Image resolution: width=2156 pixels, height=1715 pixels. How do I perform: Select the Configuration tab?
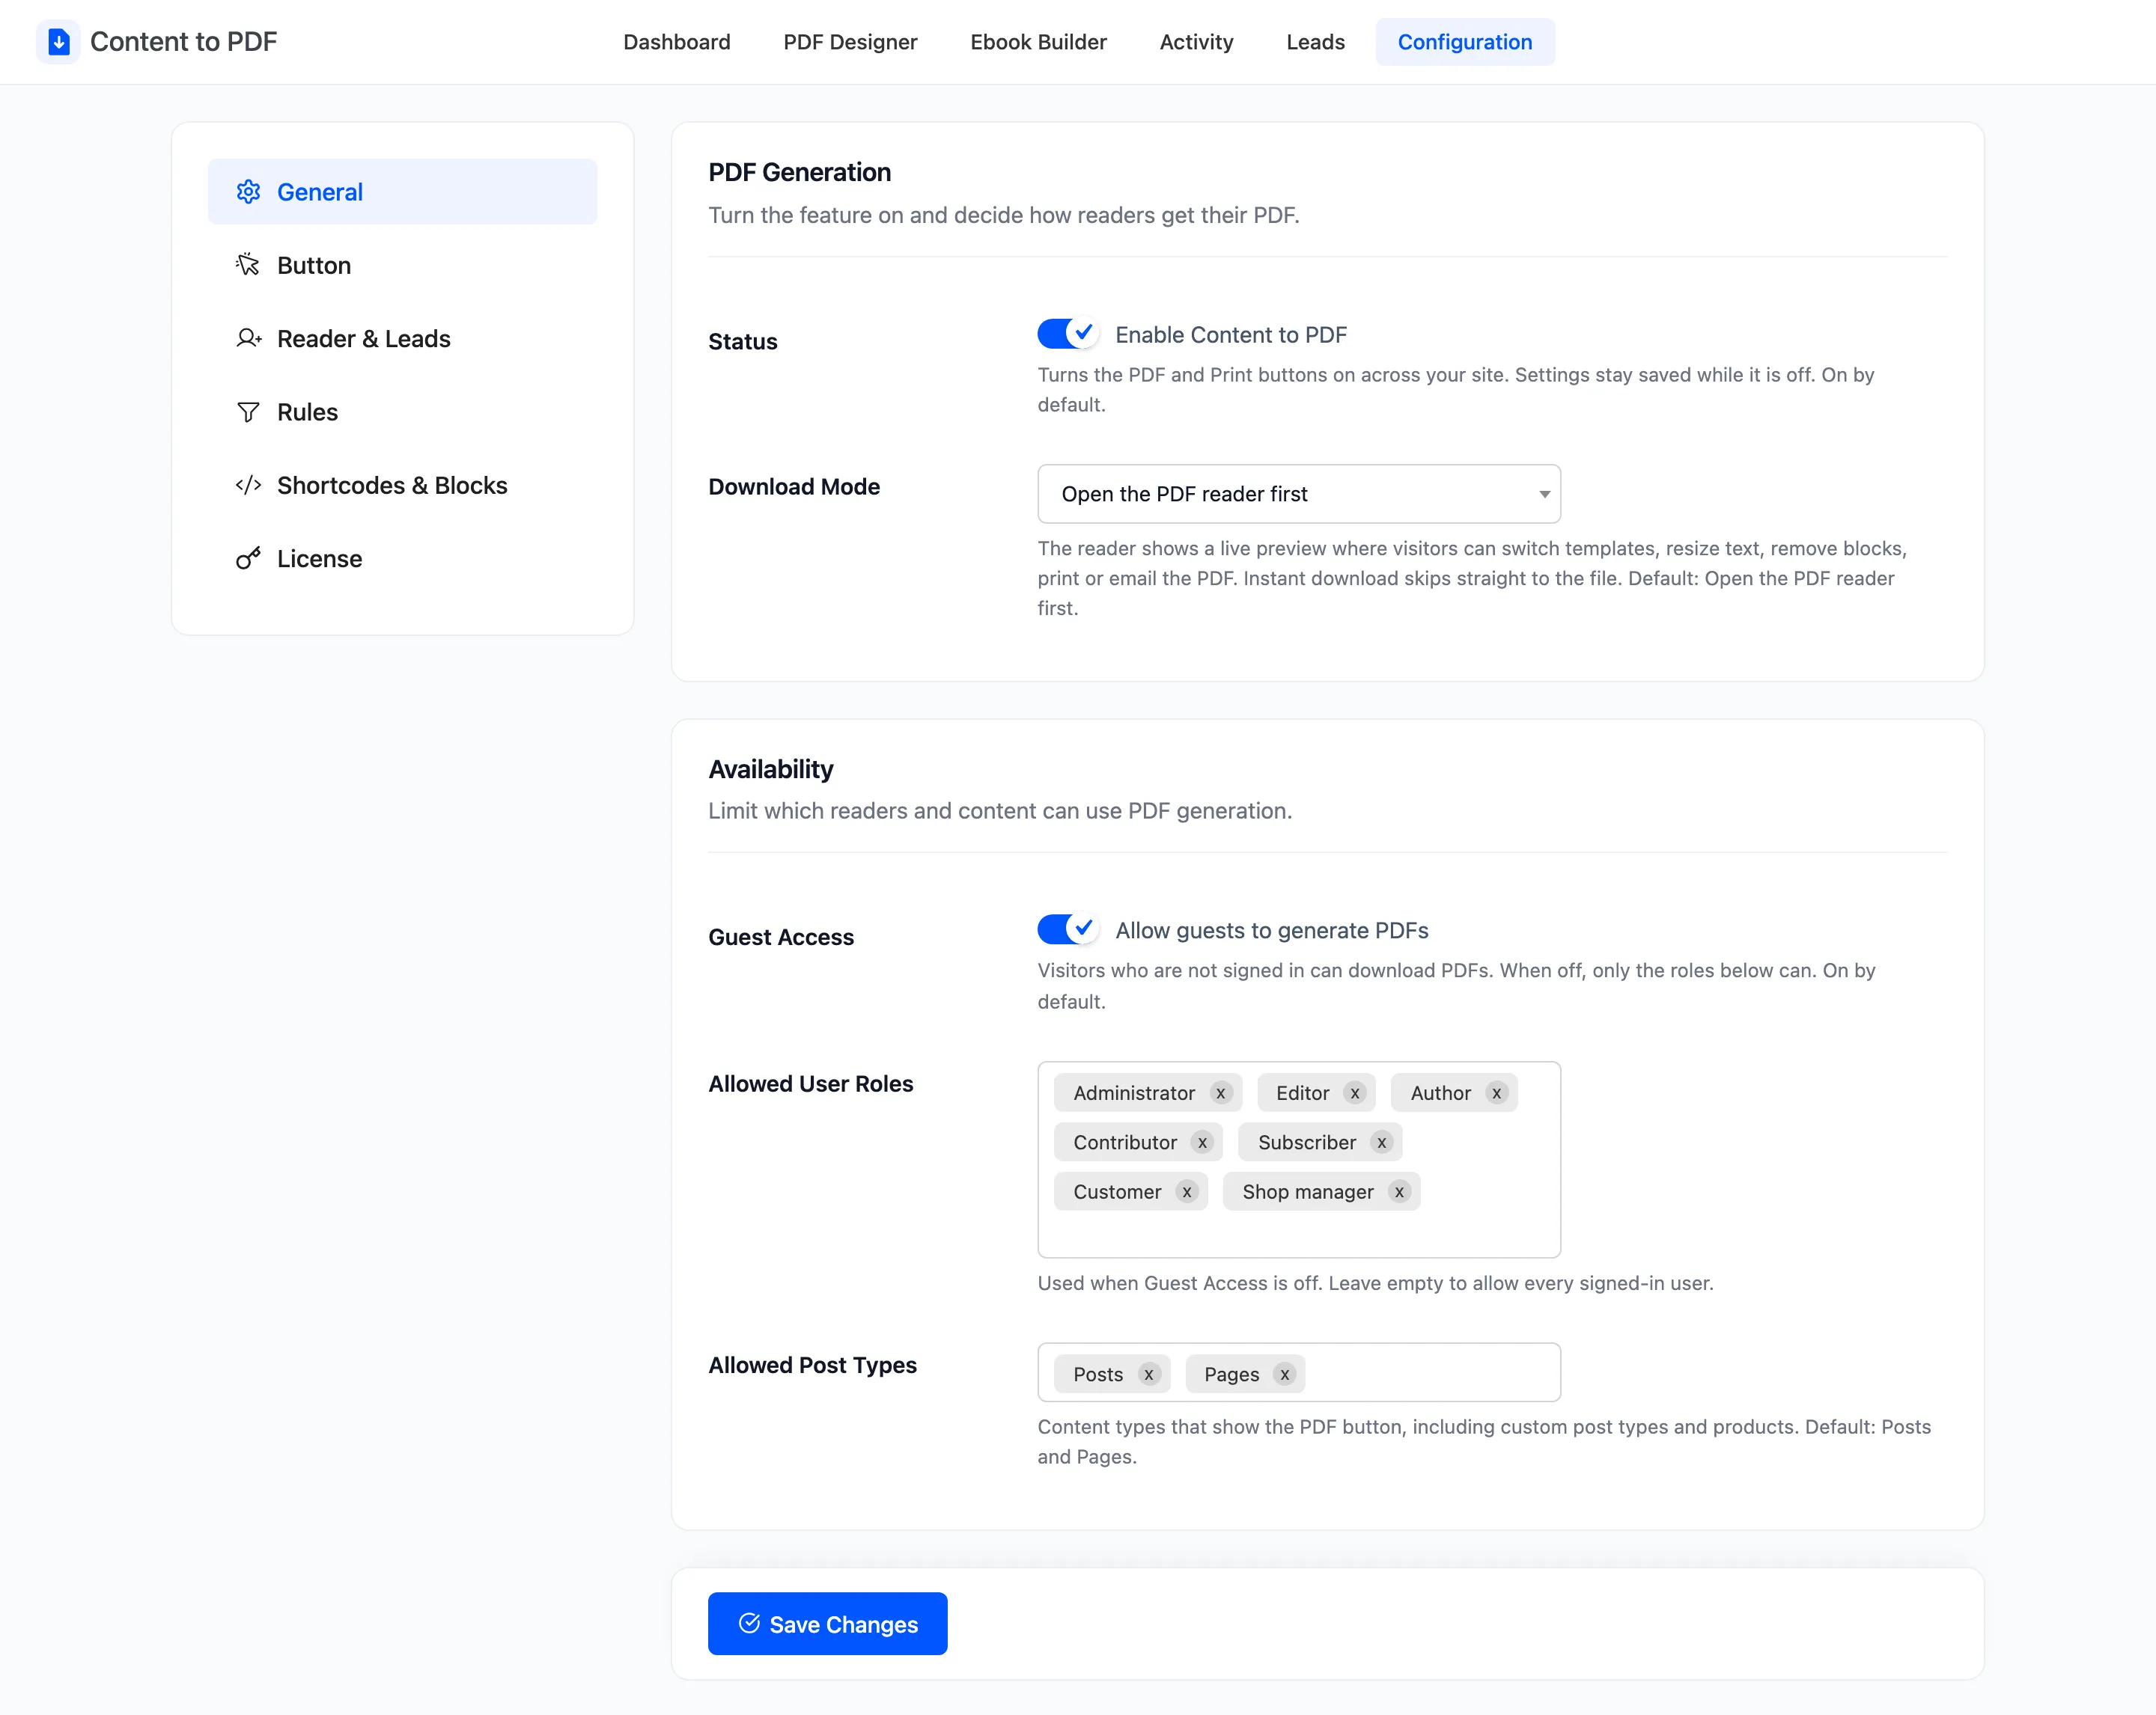pyautogui.click(x=1465, y=42)
